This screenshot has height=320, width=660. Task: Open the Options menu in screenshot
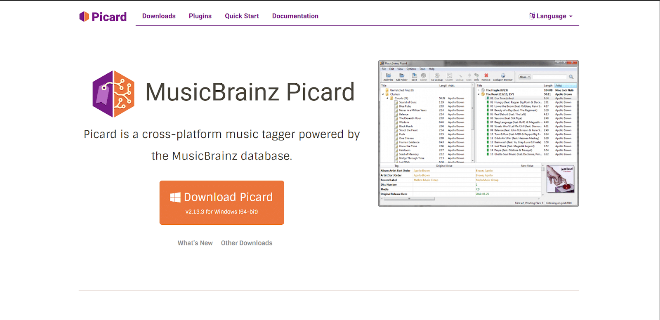pos(411,69)
